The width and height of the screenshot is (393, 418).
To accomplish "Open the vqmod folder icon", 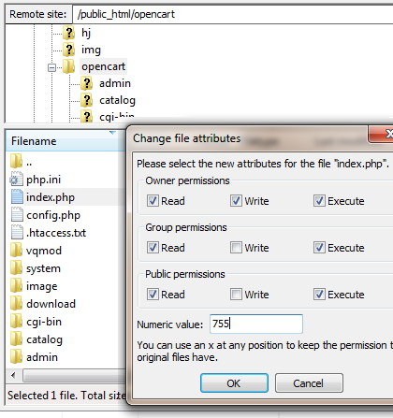I will coord(16,250).
